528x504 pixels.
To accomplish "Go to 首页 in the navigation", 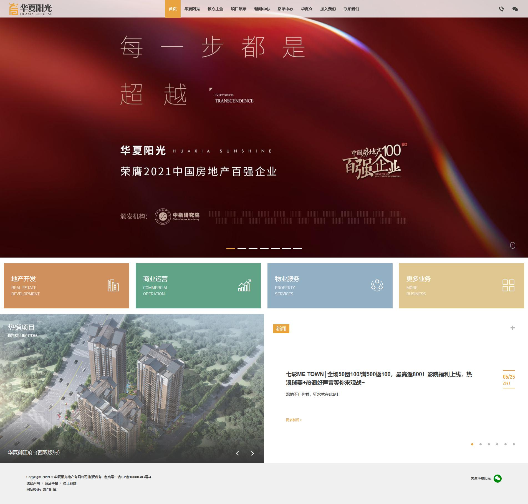I will pyautogui.click(x=173, y=9).
